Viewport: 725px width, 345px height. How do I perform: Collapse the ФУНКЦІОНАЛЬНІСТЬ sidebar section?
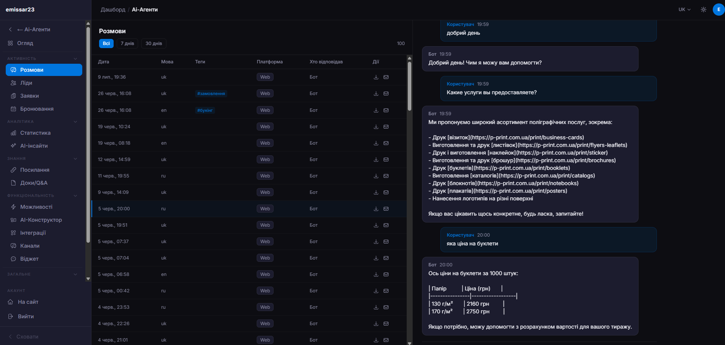pos(75,195)
